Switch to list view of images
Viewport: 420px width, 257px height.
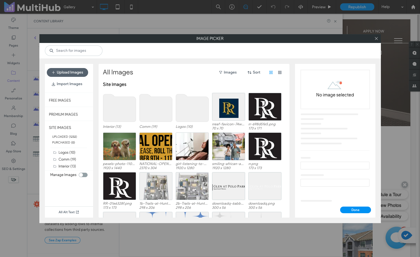coord(280,72)
